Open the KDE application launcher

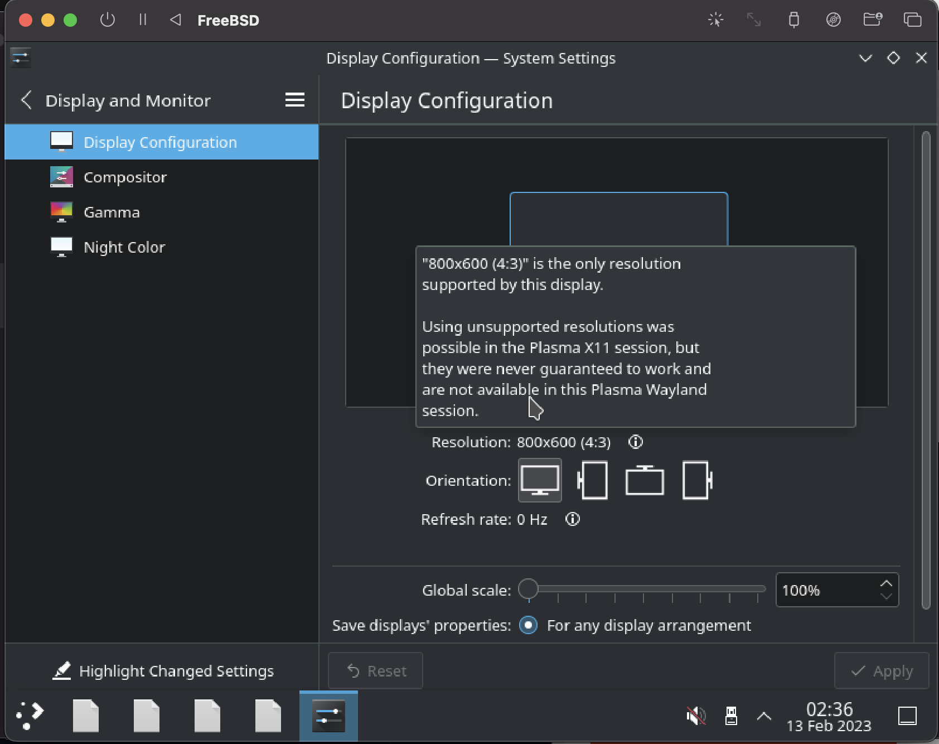coord(30,716)
